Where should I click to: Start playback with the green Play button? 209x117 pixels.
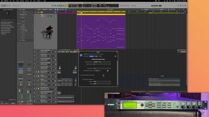coord(61,6)
